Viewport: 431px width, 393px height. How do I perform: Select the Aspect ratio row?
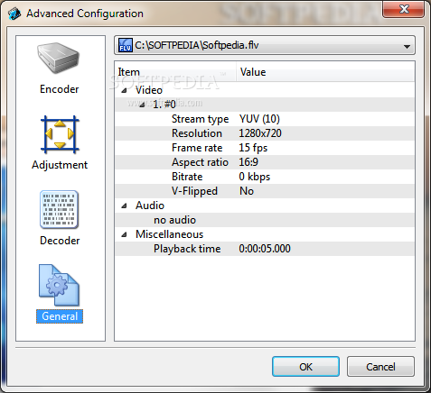point(265,162)
